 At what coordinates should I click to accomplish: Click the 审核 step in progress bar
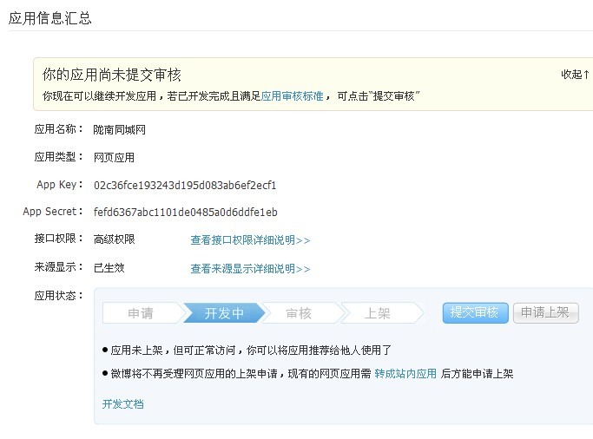(x=299, y=313)
